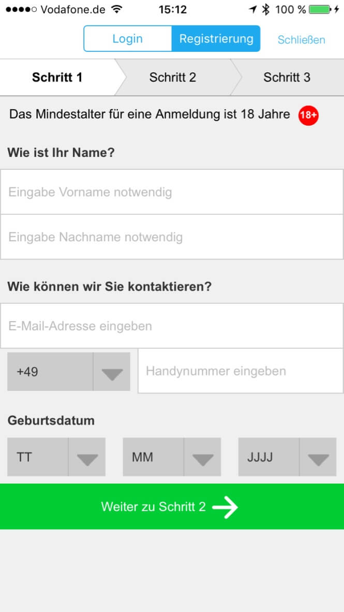Image resolution: width=344 pixels, height=612 pixels.
Task: Tap the red 18+ age badge
Action: 308,115
